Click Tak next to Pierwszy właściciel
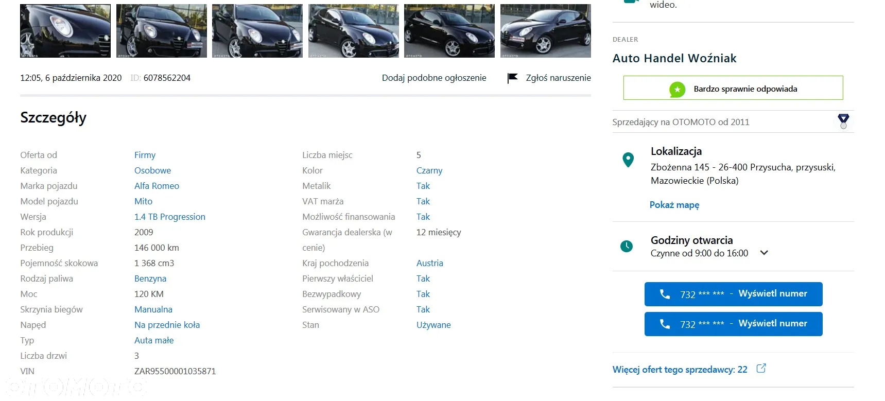This screenshot has width=885, height=401. tap(423, 278)
